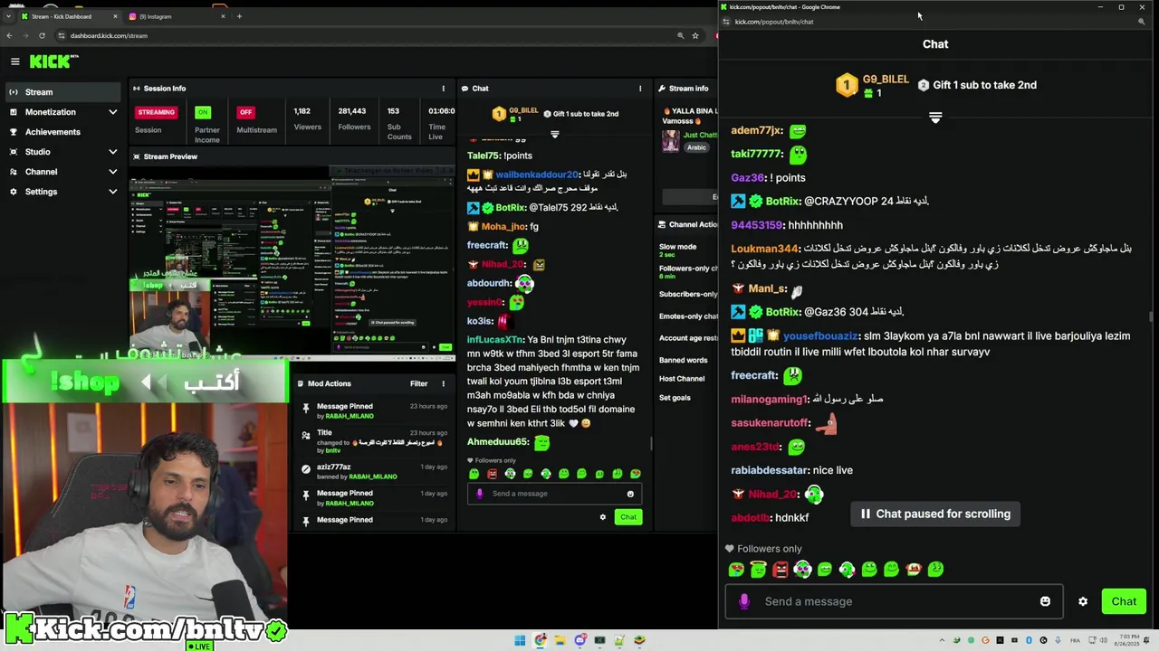Click the Send a message field in dashboard chat
Image resolution: width=1159 pixels, height=651 pixels.
554,494
